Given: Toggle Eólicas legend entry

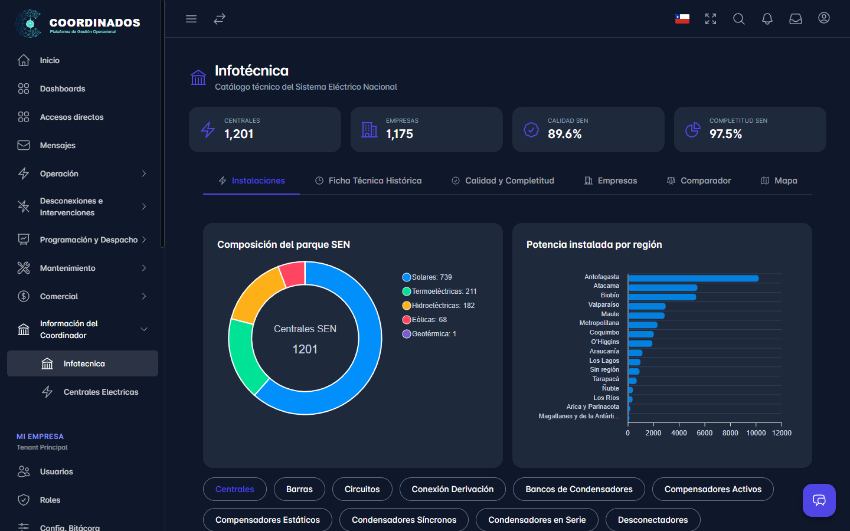Looking at the screenshot, I should pyautogui.click(x=425, y=320).
